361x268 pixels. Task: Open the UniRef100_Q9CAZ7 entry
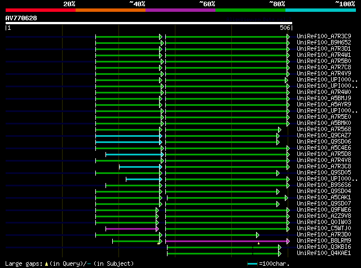tap(324, 135)
